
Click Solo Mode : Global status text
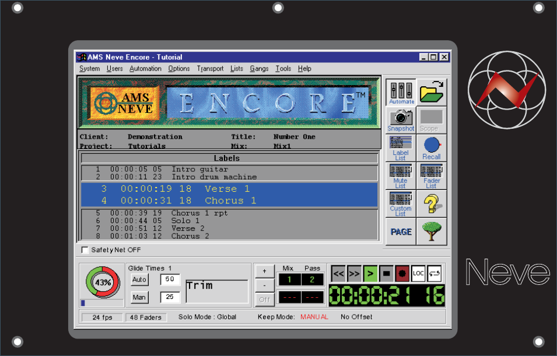coord(207,317)
